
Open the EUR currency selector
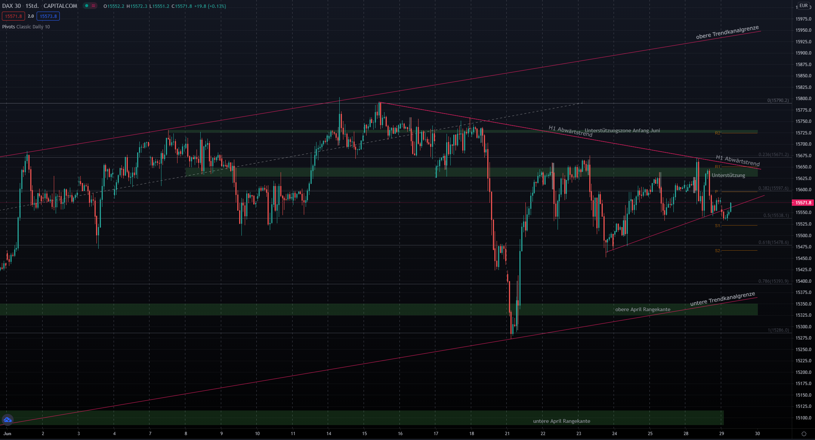[803, 6]
